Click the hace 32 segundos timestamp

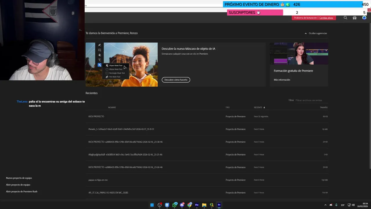261,116
